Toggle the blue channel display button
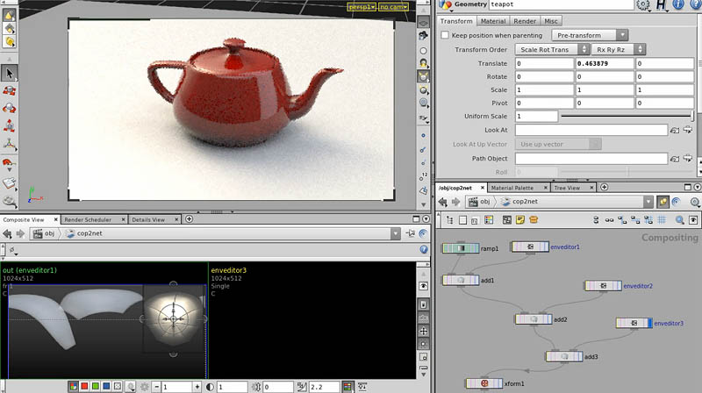 [x=105, y=386]
